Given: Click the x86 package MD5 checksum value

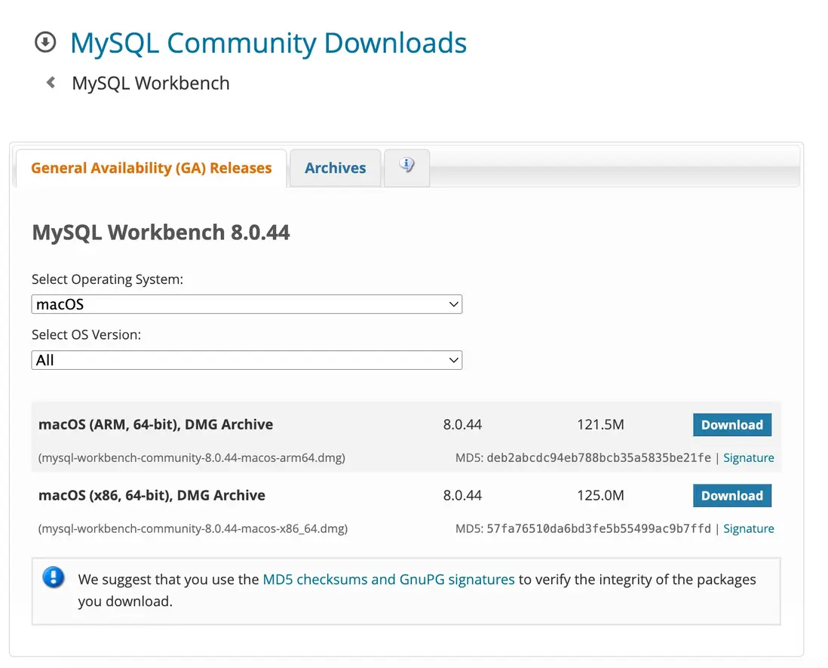Looking at the screenshot, I should pyautogui.click(x=599, y=529).
